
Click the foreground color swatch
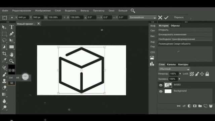point(11,67)
